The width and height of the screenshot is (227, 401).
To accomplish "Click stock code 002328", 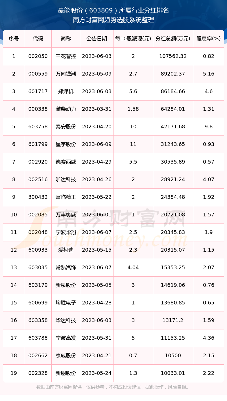I will [38, 373].
